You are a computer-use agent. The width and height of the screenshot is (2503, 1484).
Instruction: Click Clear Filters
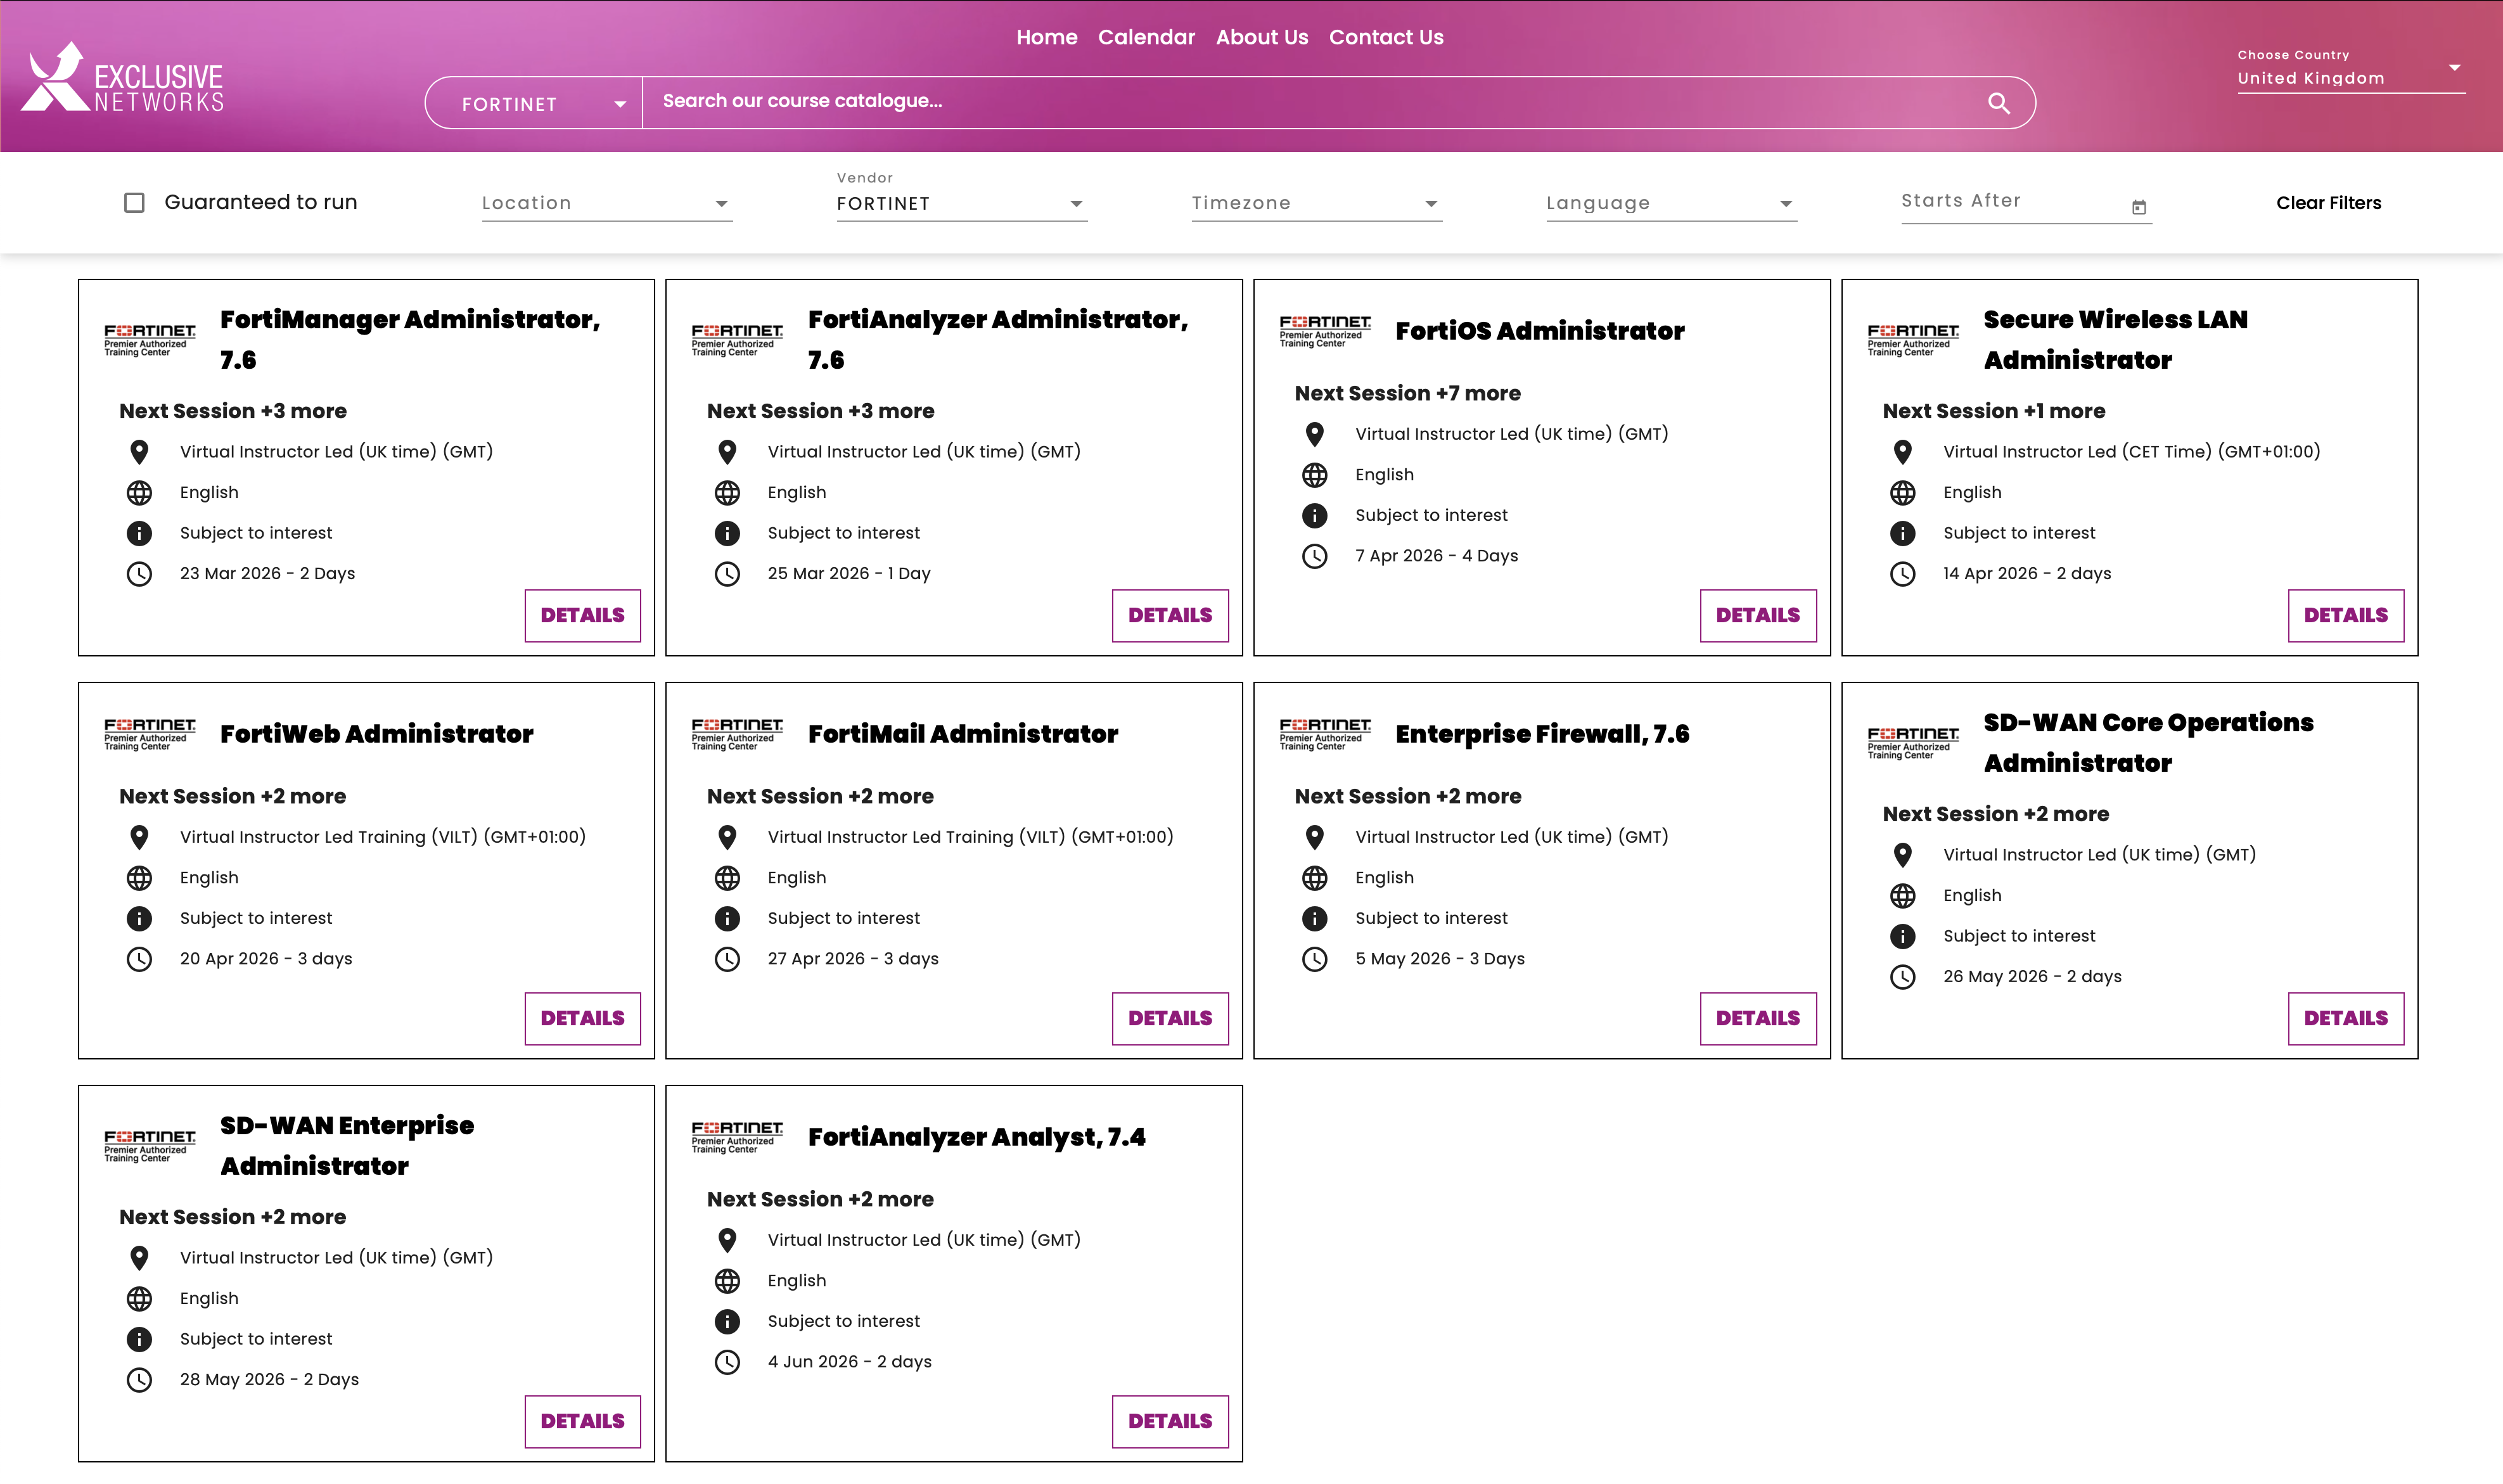(2328, 203)
